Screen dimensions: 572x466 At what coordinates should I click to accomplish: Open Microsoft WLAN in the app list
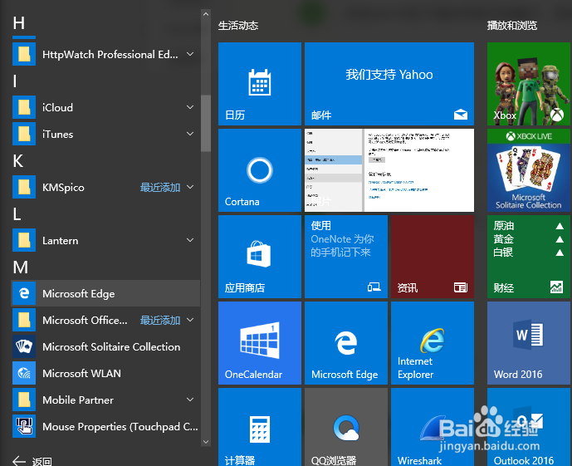105,373
